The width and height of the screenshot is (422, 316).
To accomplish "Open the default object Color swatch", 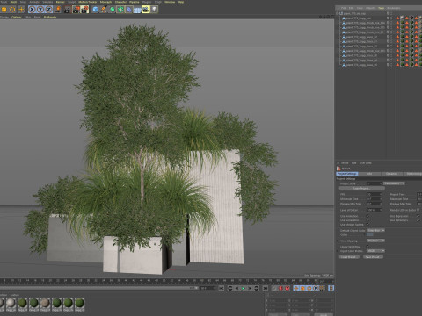I will (370, 235).
